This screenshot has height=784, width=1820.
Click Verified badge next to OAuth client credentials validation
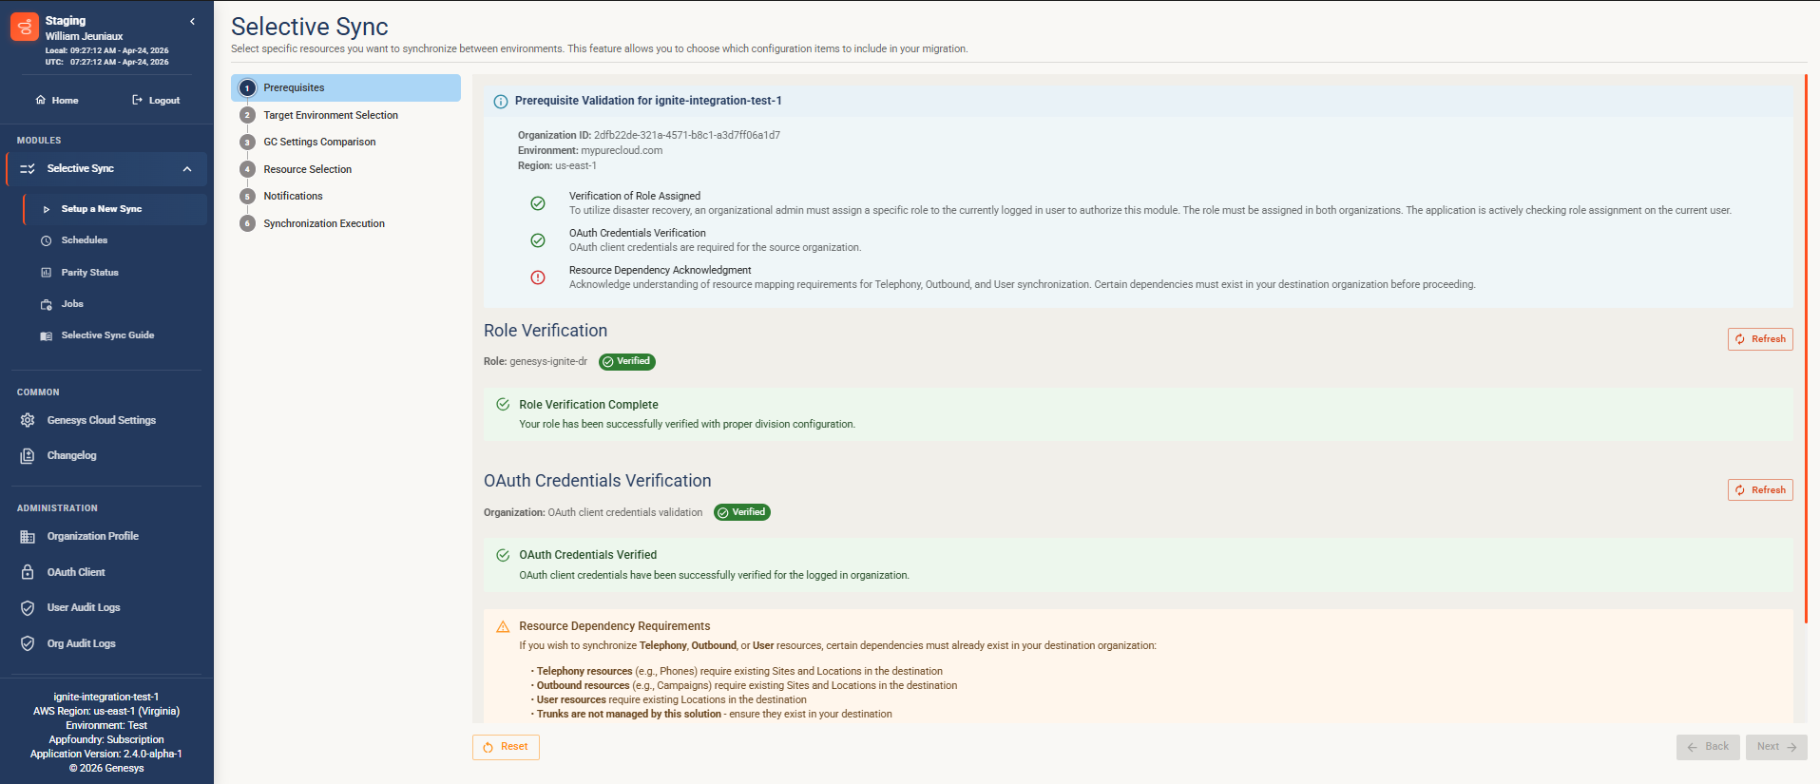tap(742, 513)
